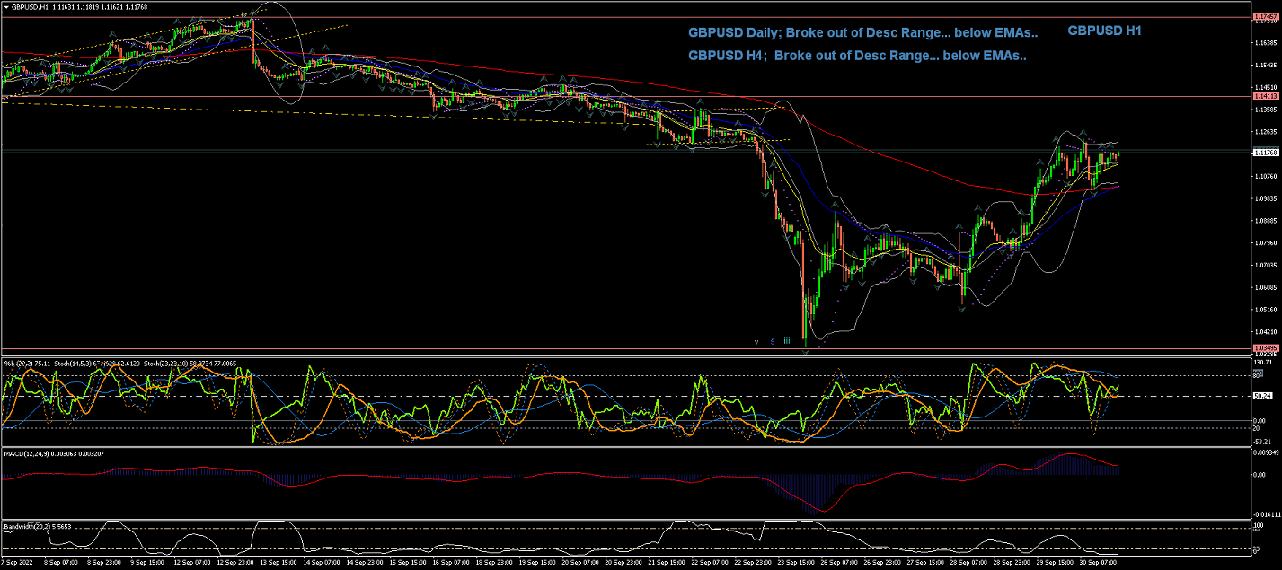Click the current price tag 1.11768
Image resolution: width=1282 pixels, height=570 pixels.
click(1264, 153)
